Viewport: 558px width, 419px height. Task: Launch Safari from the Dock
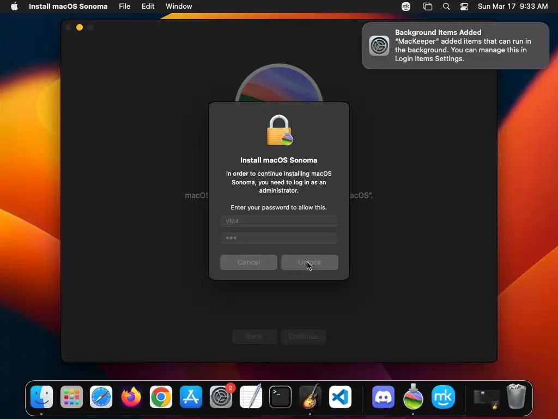point(101,397)
